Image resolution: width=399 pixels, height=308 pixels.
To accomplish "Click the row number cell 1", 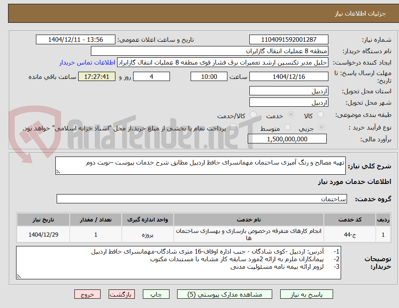I will tap(383, 235).
